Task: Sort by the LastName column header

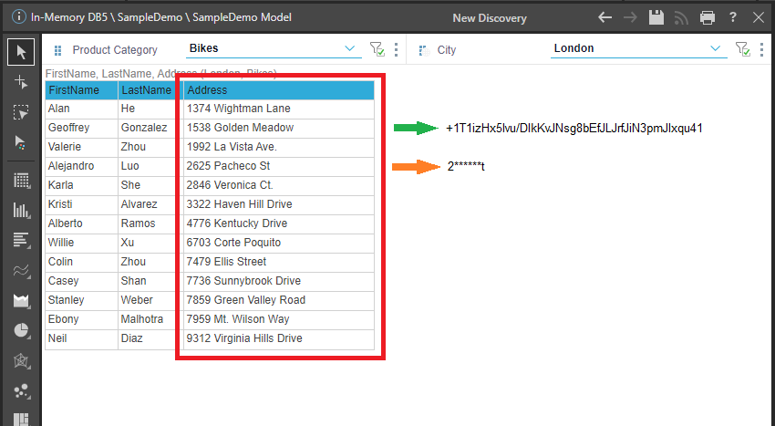Action: pos(146,90)
